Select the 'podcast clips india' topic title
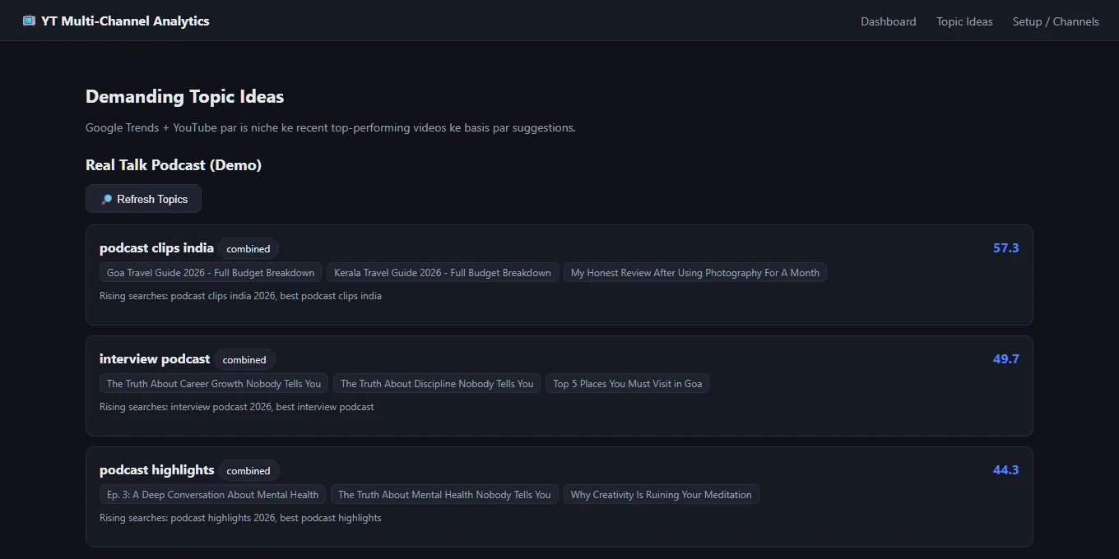1119x559 pixels. click(x=156, y=247)
